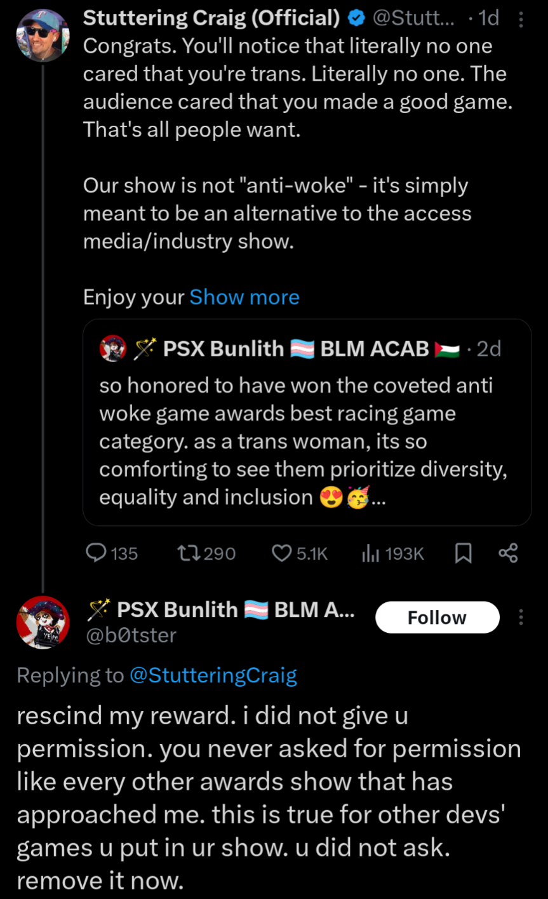Open three-dot menu next to Follow button

point(521,617)
